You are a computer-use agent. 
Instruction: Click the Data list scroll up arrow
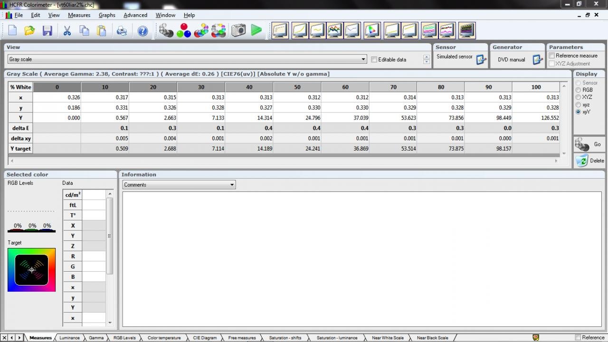point(110,194)
